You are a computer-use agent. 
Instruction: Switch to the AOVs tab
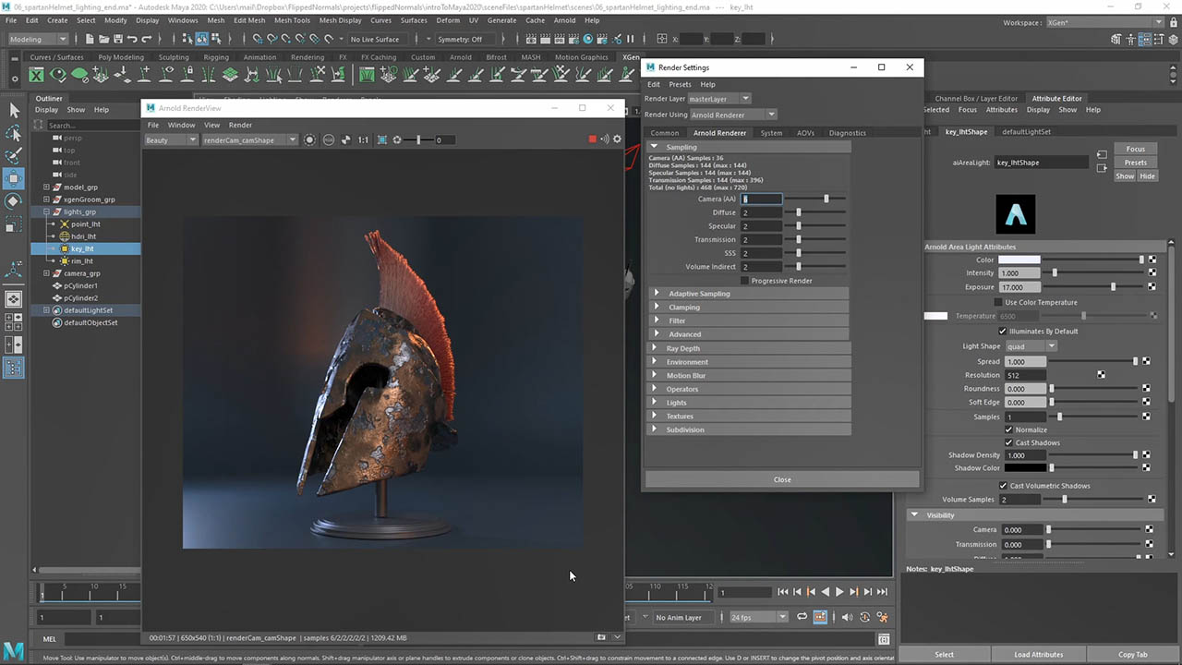[x=805, y=133]
